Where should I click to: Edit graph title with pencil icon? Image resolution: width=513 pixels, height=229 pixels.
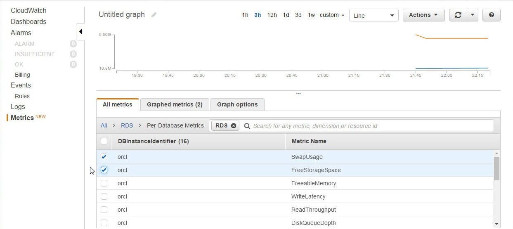154,15
